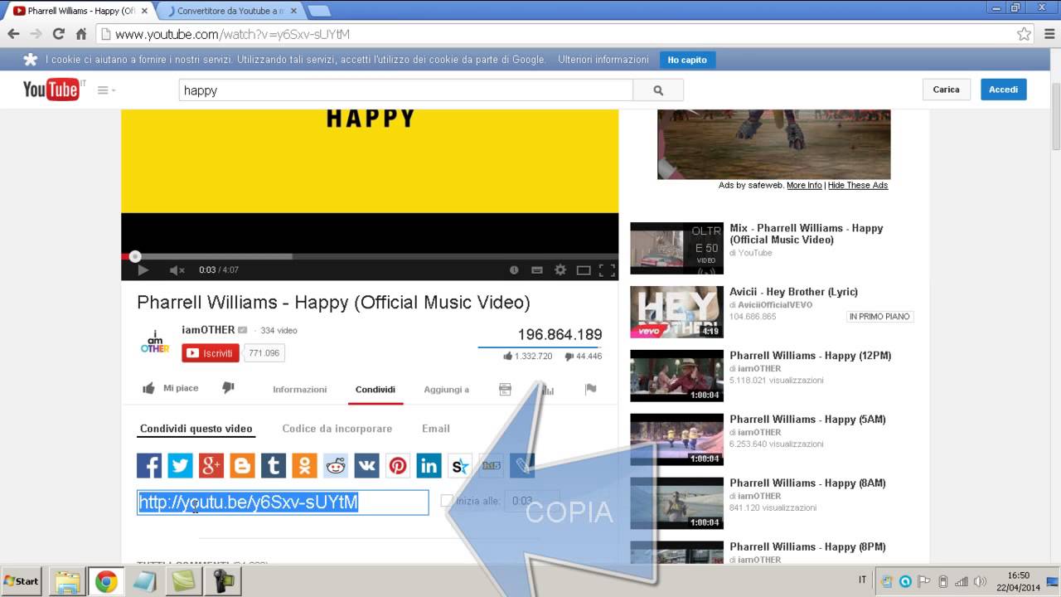Share the video on Google+
This screenshot has height=597, width=1061.
click(211, 465)
